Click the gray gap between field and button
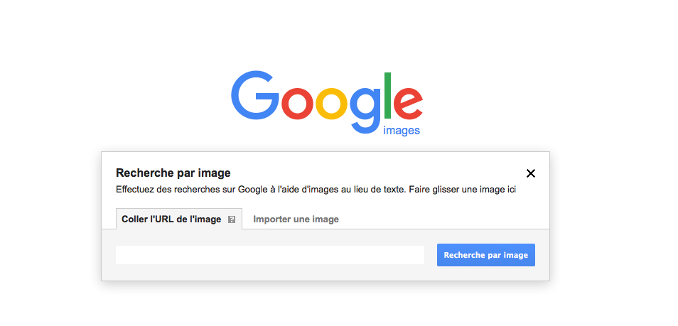The image size is (678, 326). 431,255
